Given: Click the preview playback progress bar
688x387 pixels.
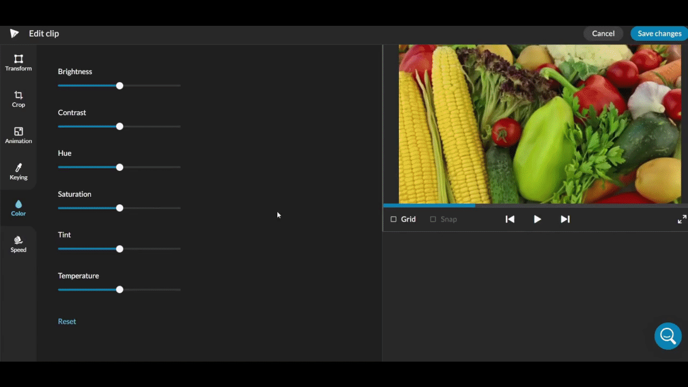Looking at the screenshot, I should click(535, 205).
